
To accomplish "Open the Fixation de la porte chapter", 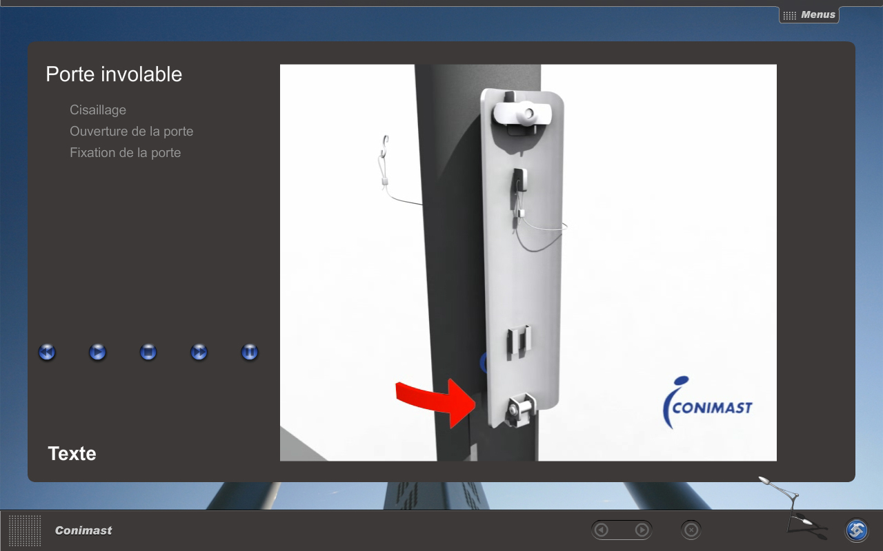I will (125, 153).
